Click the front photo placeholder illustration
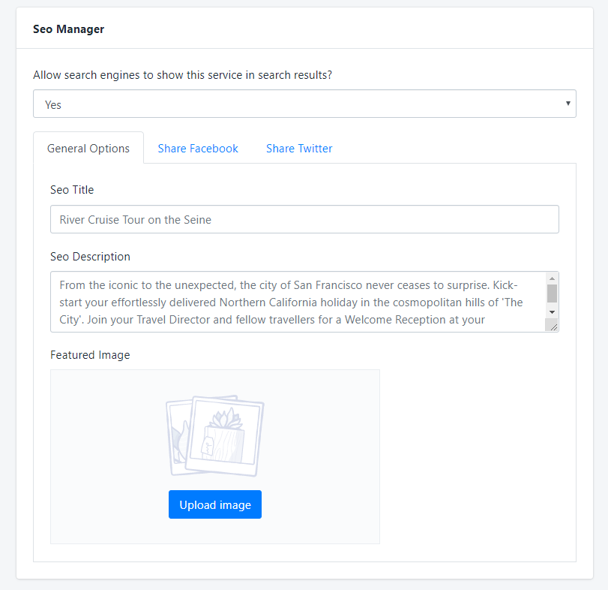Screen dimensions: 608x590 [225, 435]
